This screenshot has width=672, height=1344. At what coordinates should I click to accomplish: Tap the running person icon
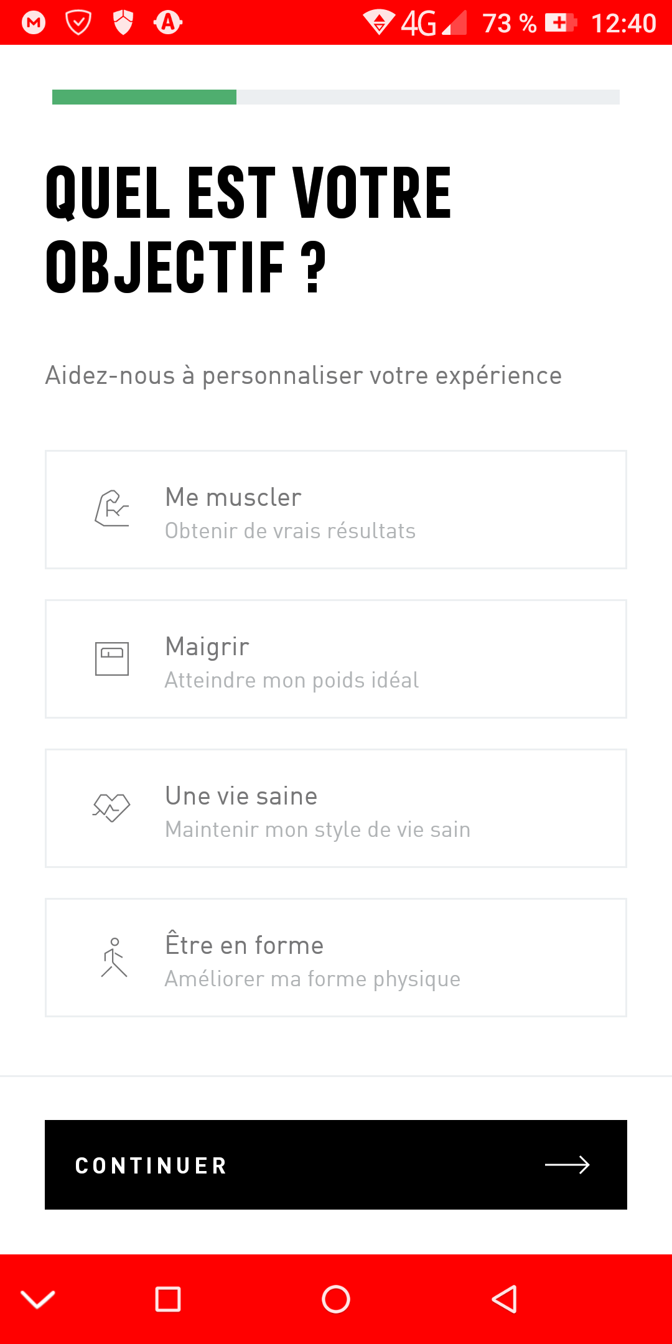(114, 957)
